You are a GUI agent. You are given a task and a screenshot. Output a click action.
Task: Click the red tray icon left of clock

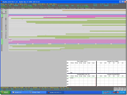tap(118, 92)
